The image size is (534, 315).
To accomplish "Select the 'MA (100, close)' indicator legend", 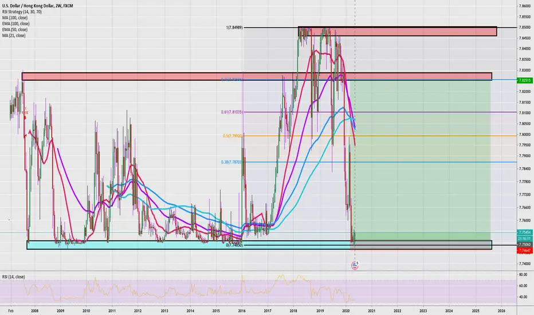I will click(15, 18).
